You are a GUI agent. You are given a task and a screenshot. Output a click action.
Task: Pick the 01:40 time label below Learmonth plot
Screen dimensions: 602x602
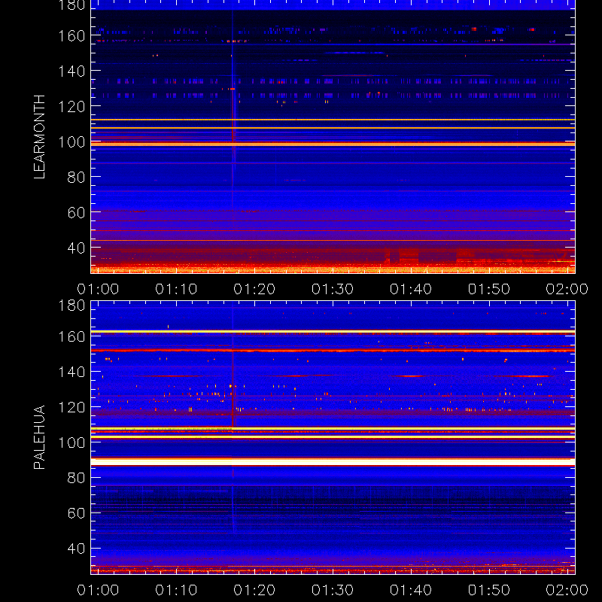411,289
